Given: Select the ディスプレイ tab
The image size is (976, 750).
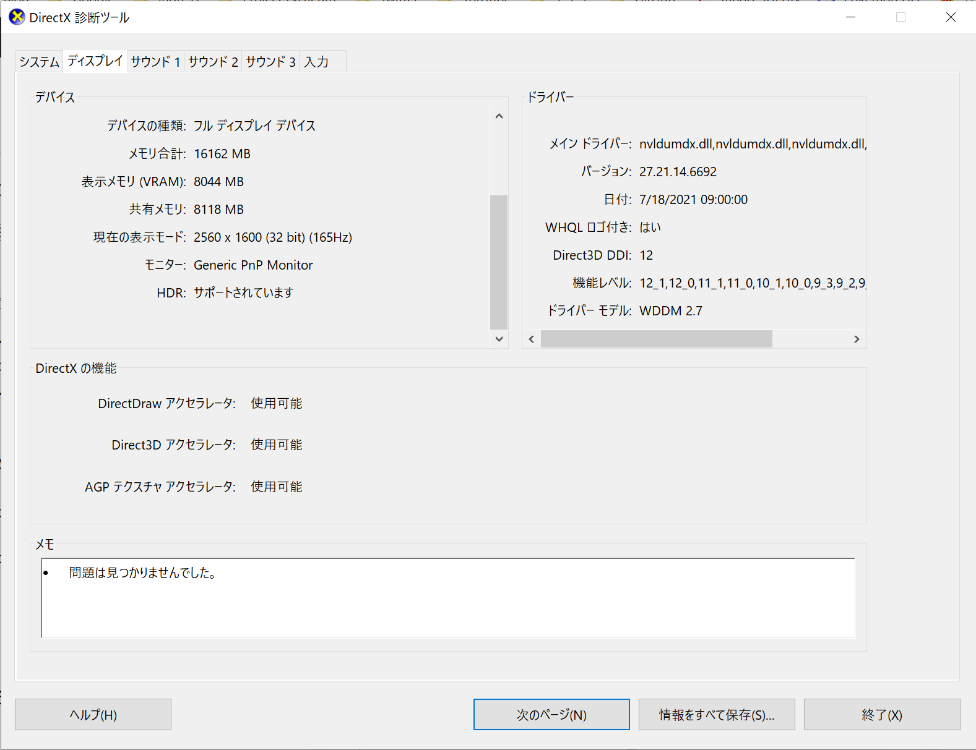Looking at the screenshot, I should 95,61.
